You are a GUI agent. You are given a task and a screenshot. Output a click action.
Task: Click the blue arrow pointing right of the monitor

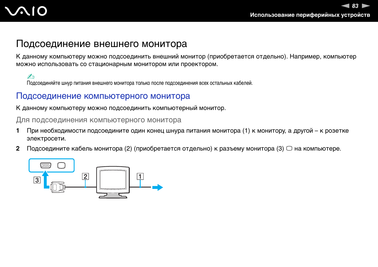[x=158, y=187]
